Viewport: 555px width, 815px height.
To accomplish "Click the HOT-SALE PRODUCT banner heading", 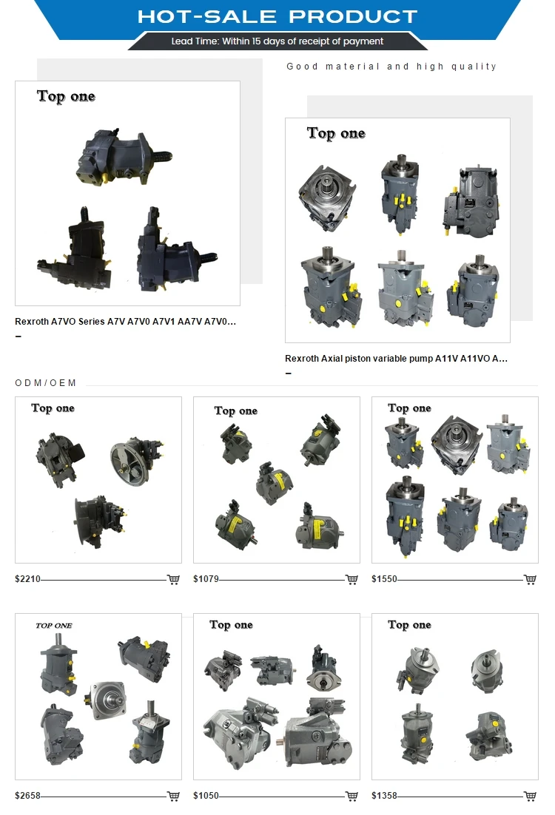I will pos(277,16).
